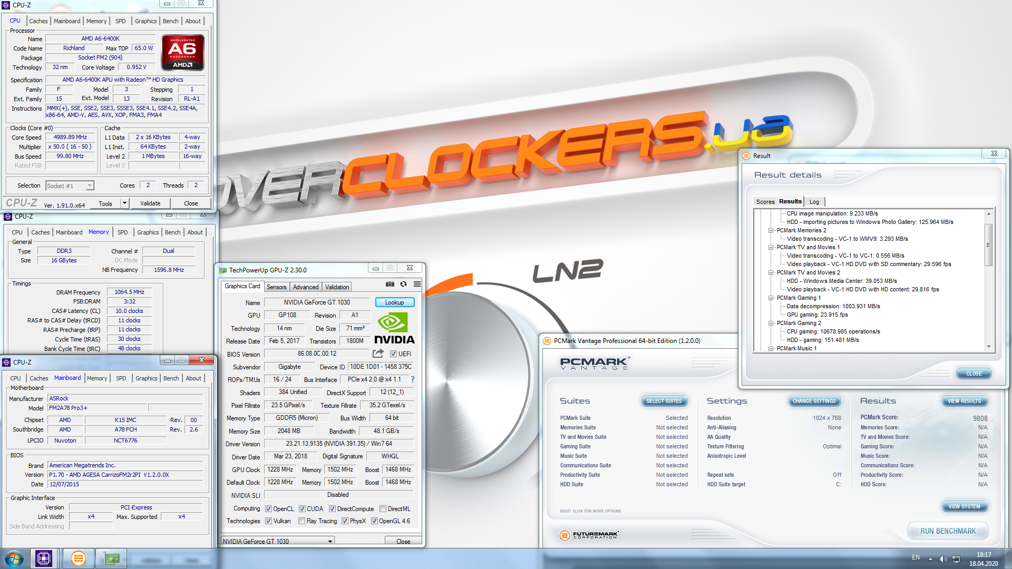Image resolution: width=1012 pixels, height=569 pixels.
Task: Click Select Suites in PCMark Vantage
Action: tap(664, 401)
